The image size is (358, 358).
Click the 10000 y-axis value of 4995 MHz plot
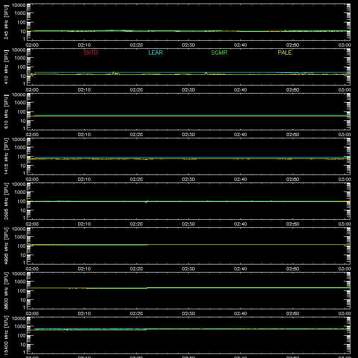pyautogui.click(x=19, y=229)
